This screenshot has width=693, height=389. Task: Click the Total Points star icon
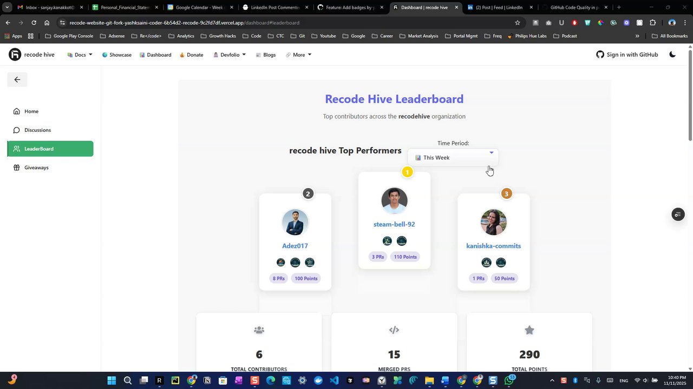pyautogui.click(x=529, y=330)
